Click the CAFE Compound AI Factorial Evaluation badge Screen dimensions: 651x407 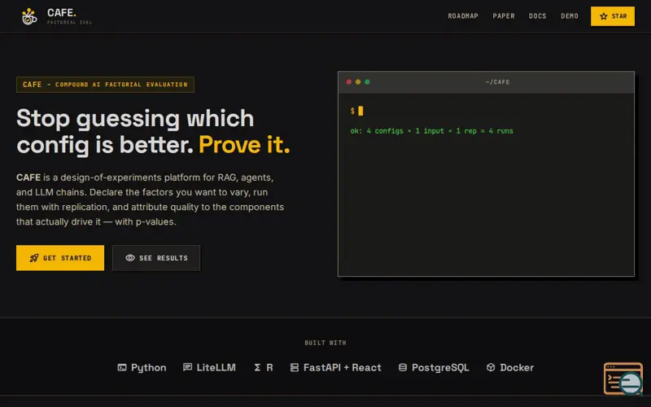coord(105,85)
